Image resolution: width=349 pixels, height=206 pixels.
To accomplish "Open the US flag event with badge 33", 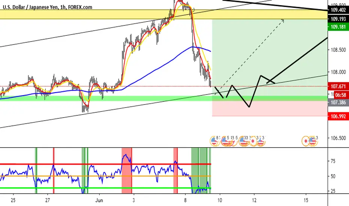I will [x=243, y=141].
